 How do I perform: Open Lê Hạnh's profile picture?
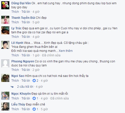5,45
